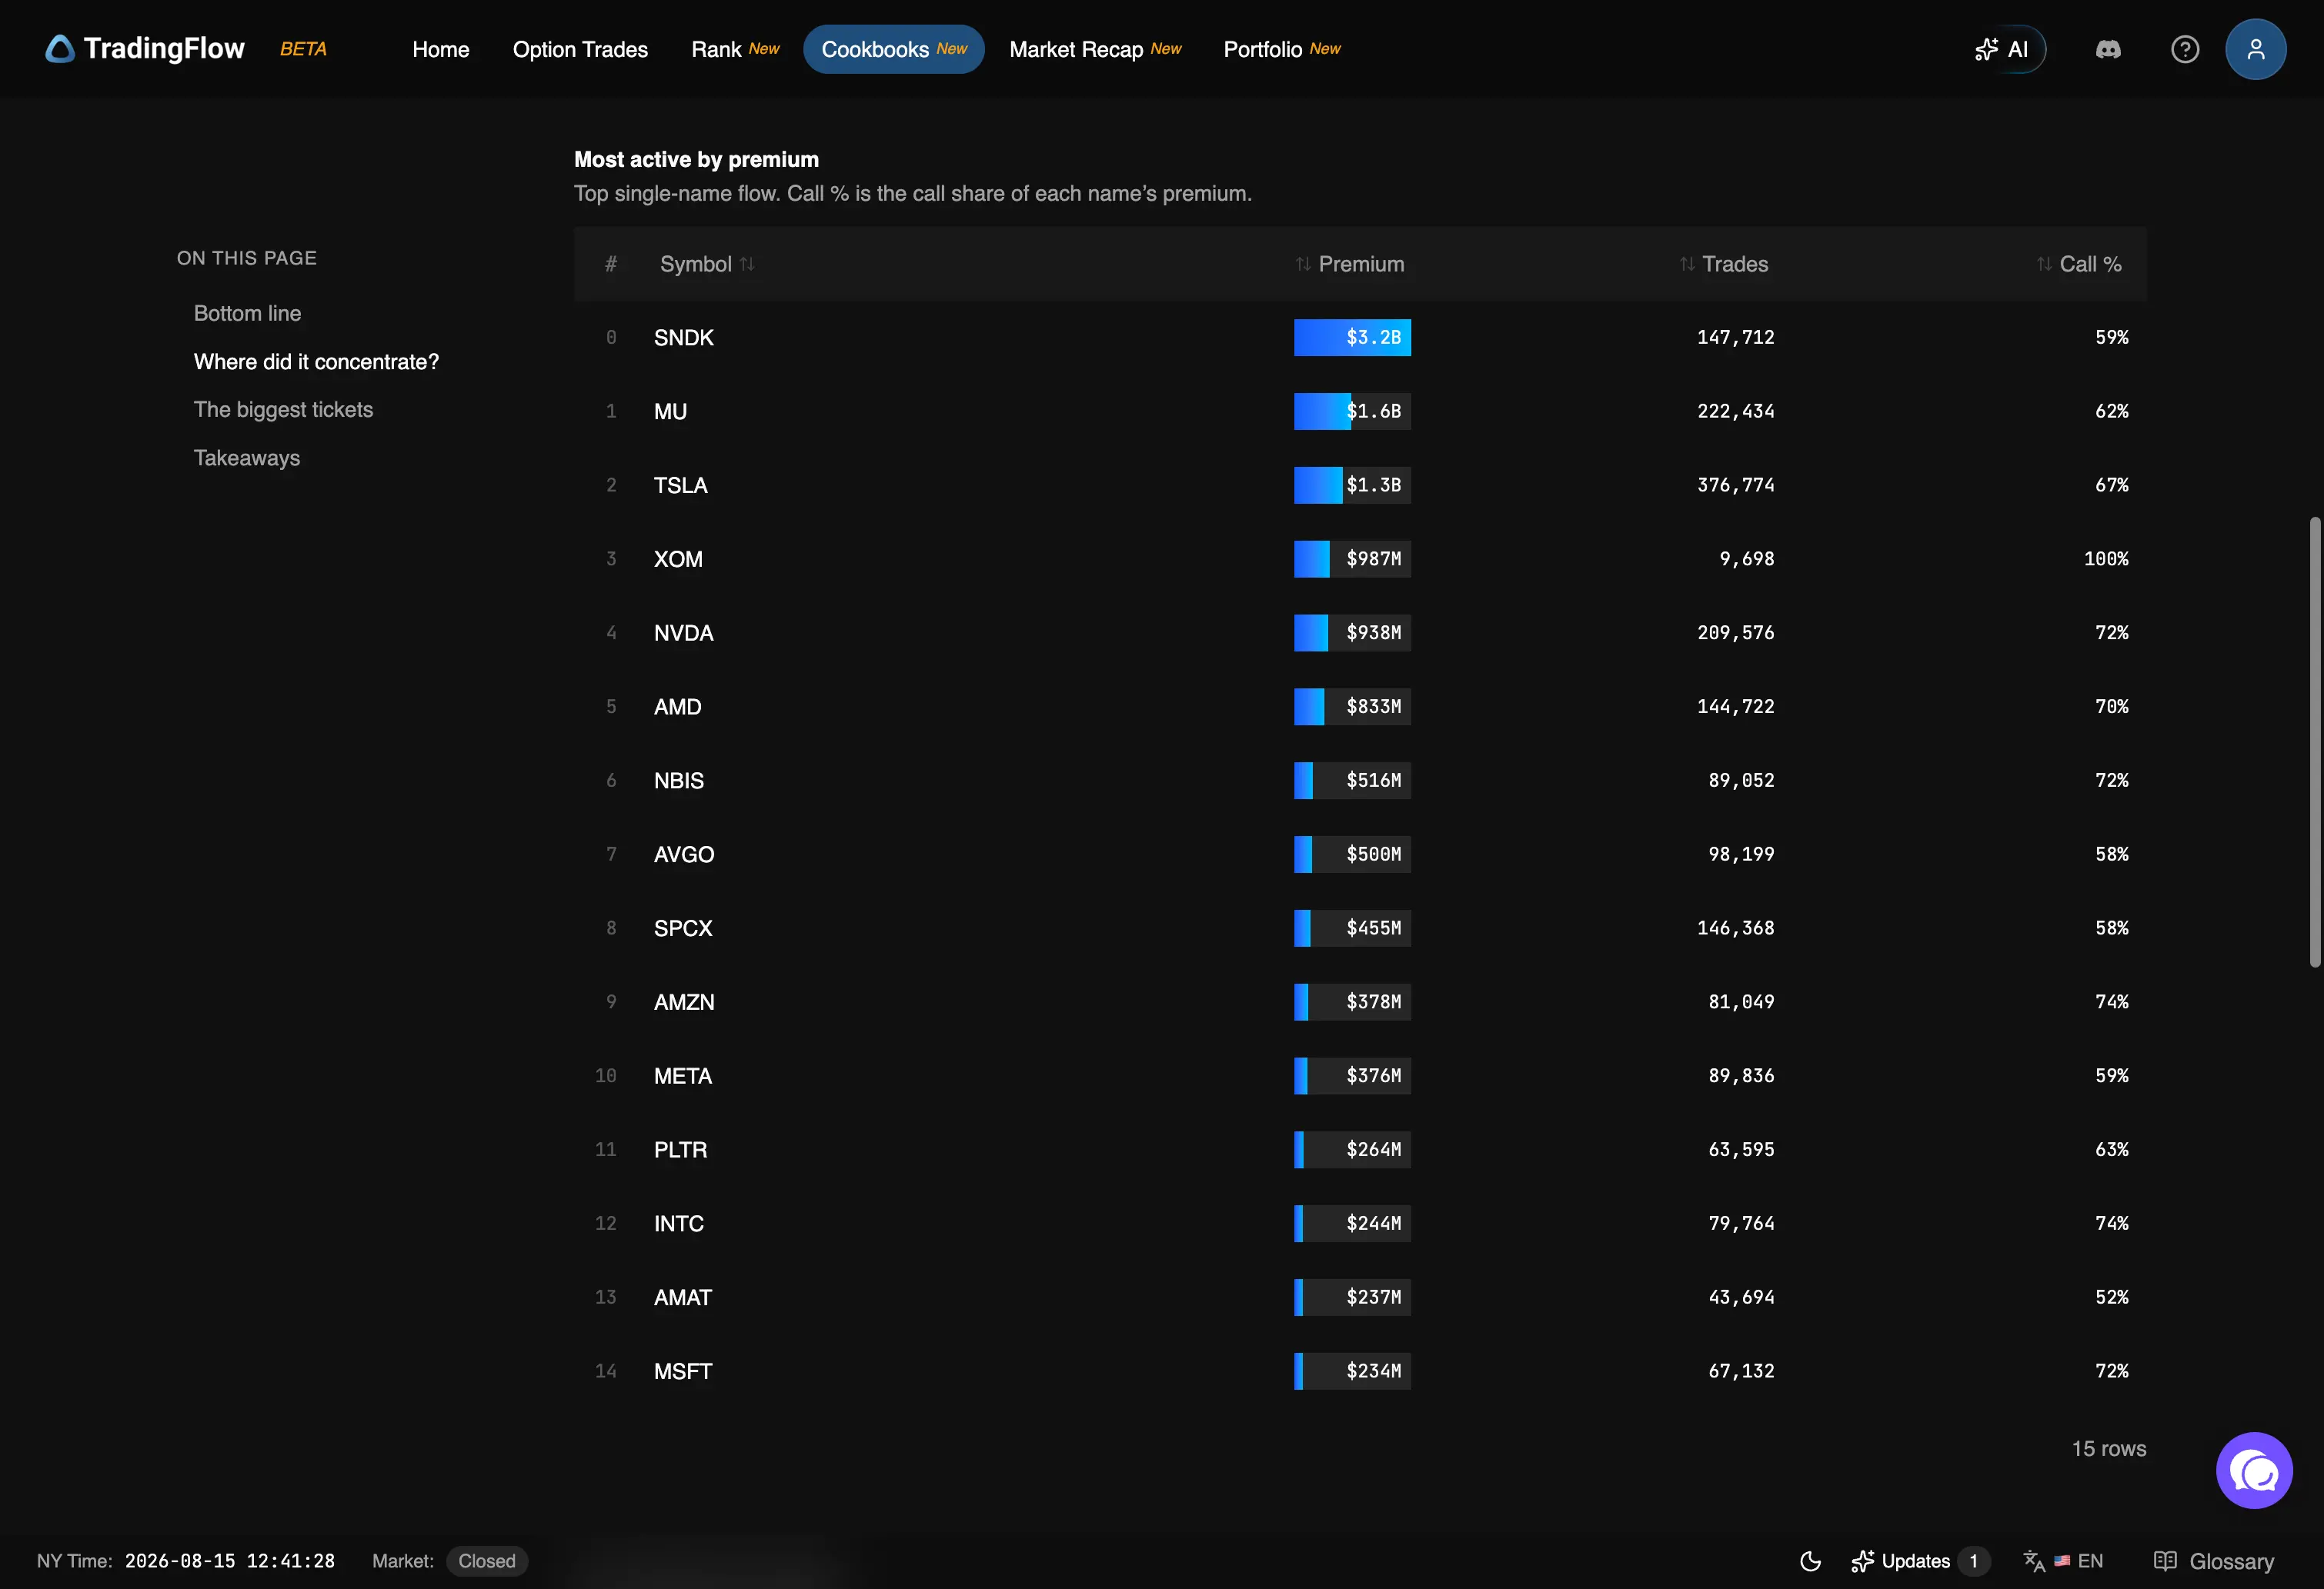Open the user profile avatar

pos(2255,49)
